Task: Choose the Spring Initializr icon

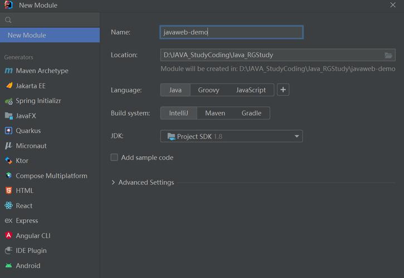Action: tap(8, 101)
